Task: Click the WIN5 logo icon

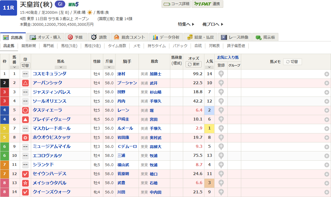Action: 73,4
